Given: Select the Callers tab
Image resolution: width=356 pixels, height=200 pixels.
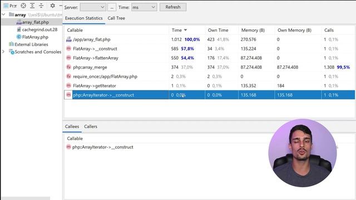Looking at the screenshot, I should (x=91, y=127).
